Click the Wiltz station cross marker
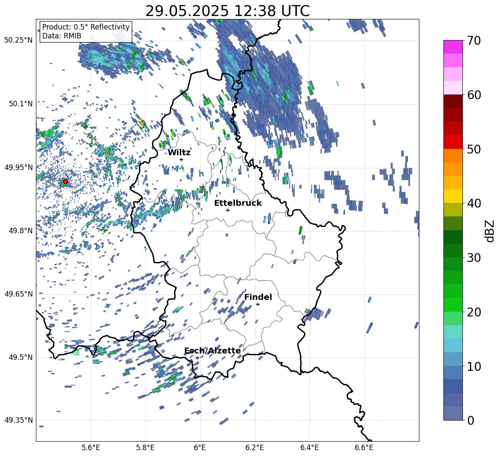The image size is (500, 456). tap(182, 159)
